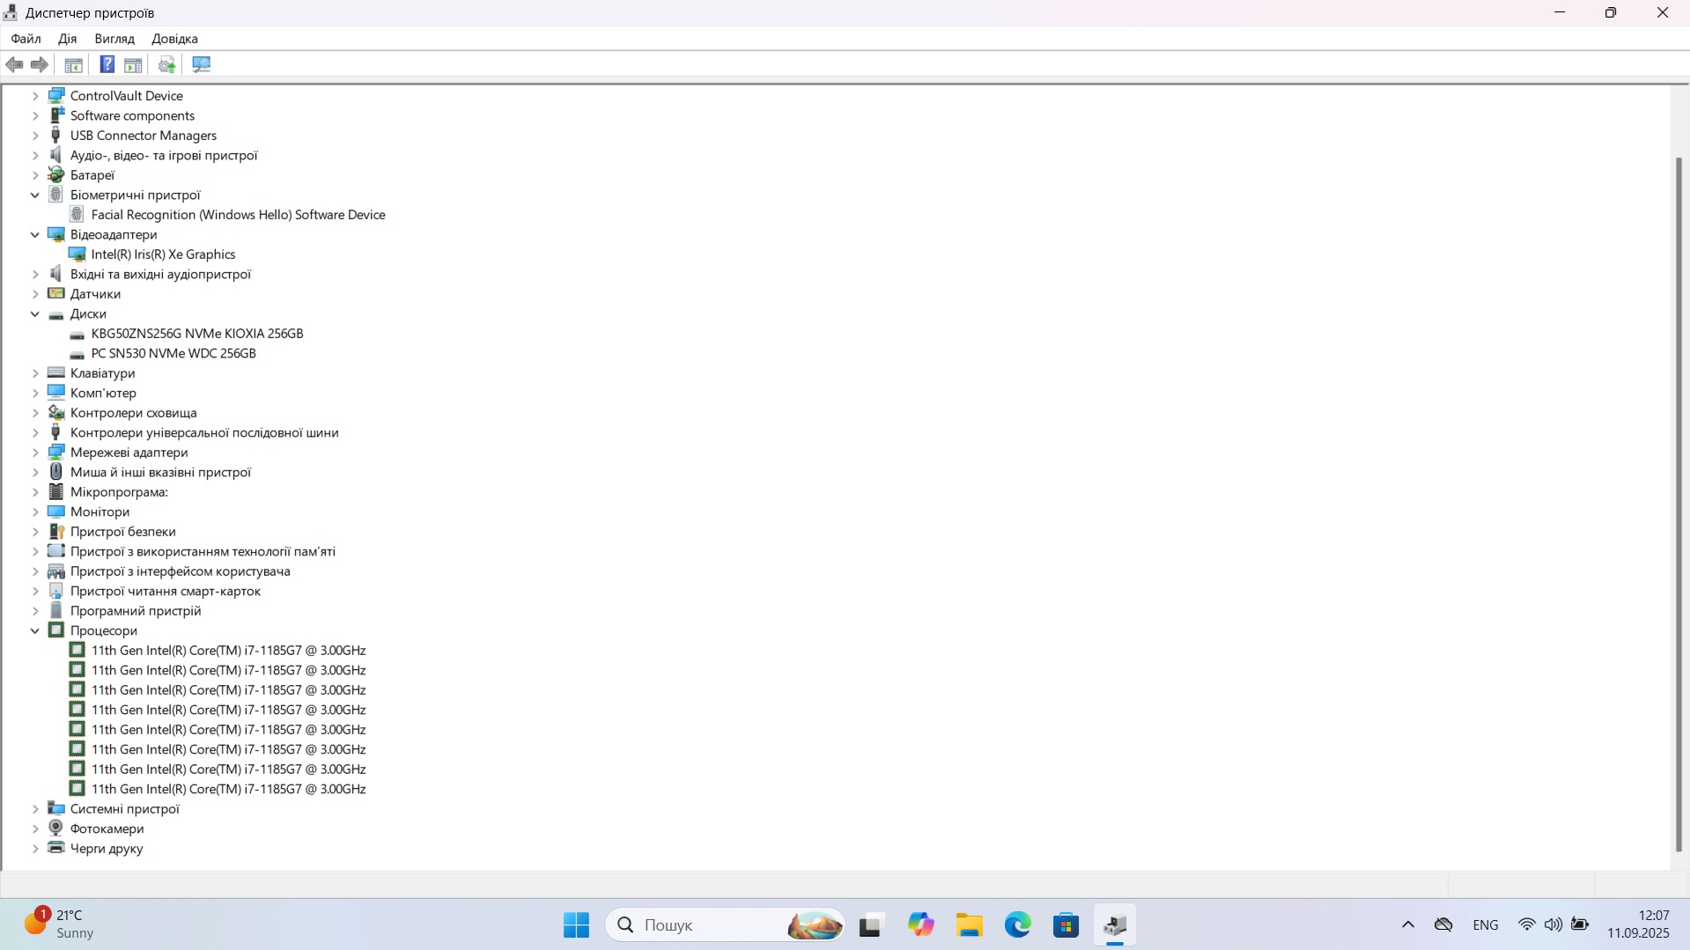Open the Вигляд menu
This screenshot has height=950, width=1690.
[x=114, y=39]
